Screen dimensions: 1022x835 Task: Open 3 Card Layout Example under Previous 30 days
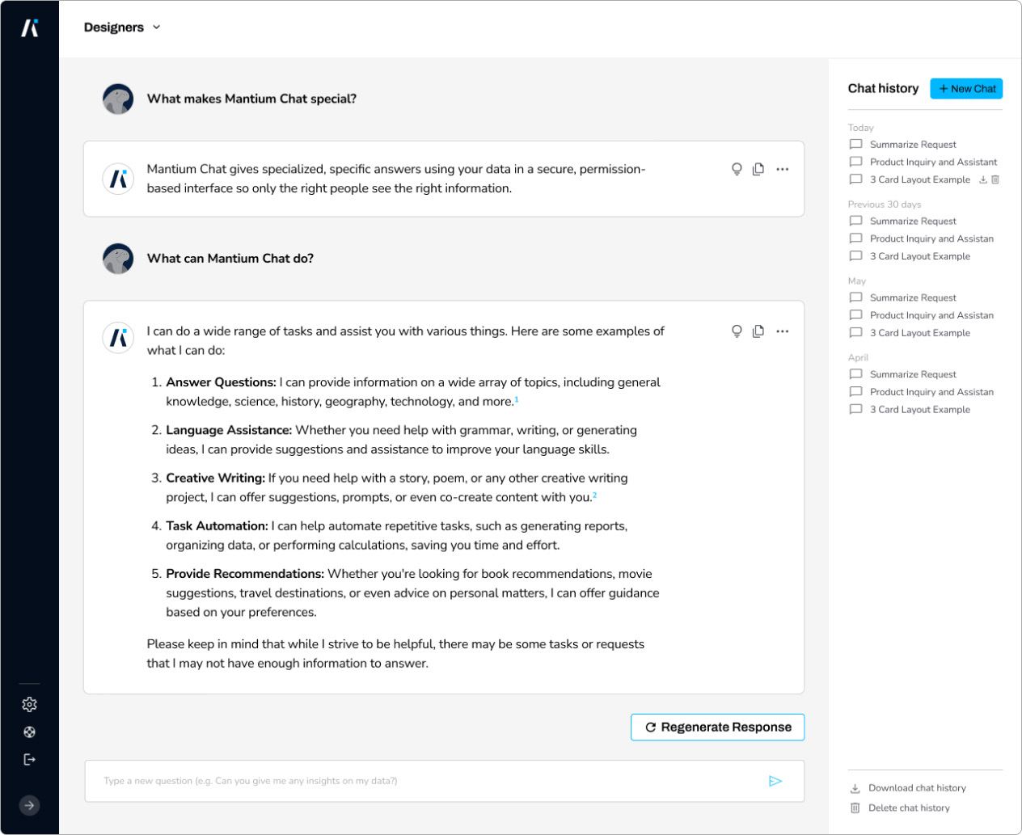click(920, 256)
